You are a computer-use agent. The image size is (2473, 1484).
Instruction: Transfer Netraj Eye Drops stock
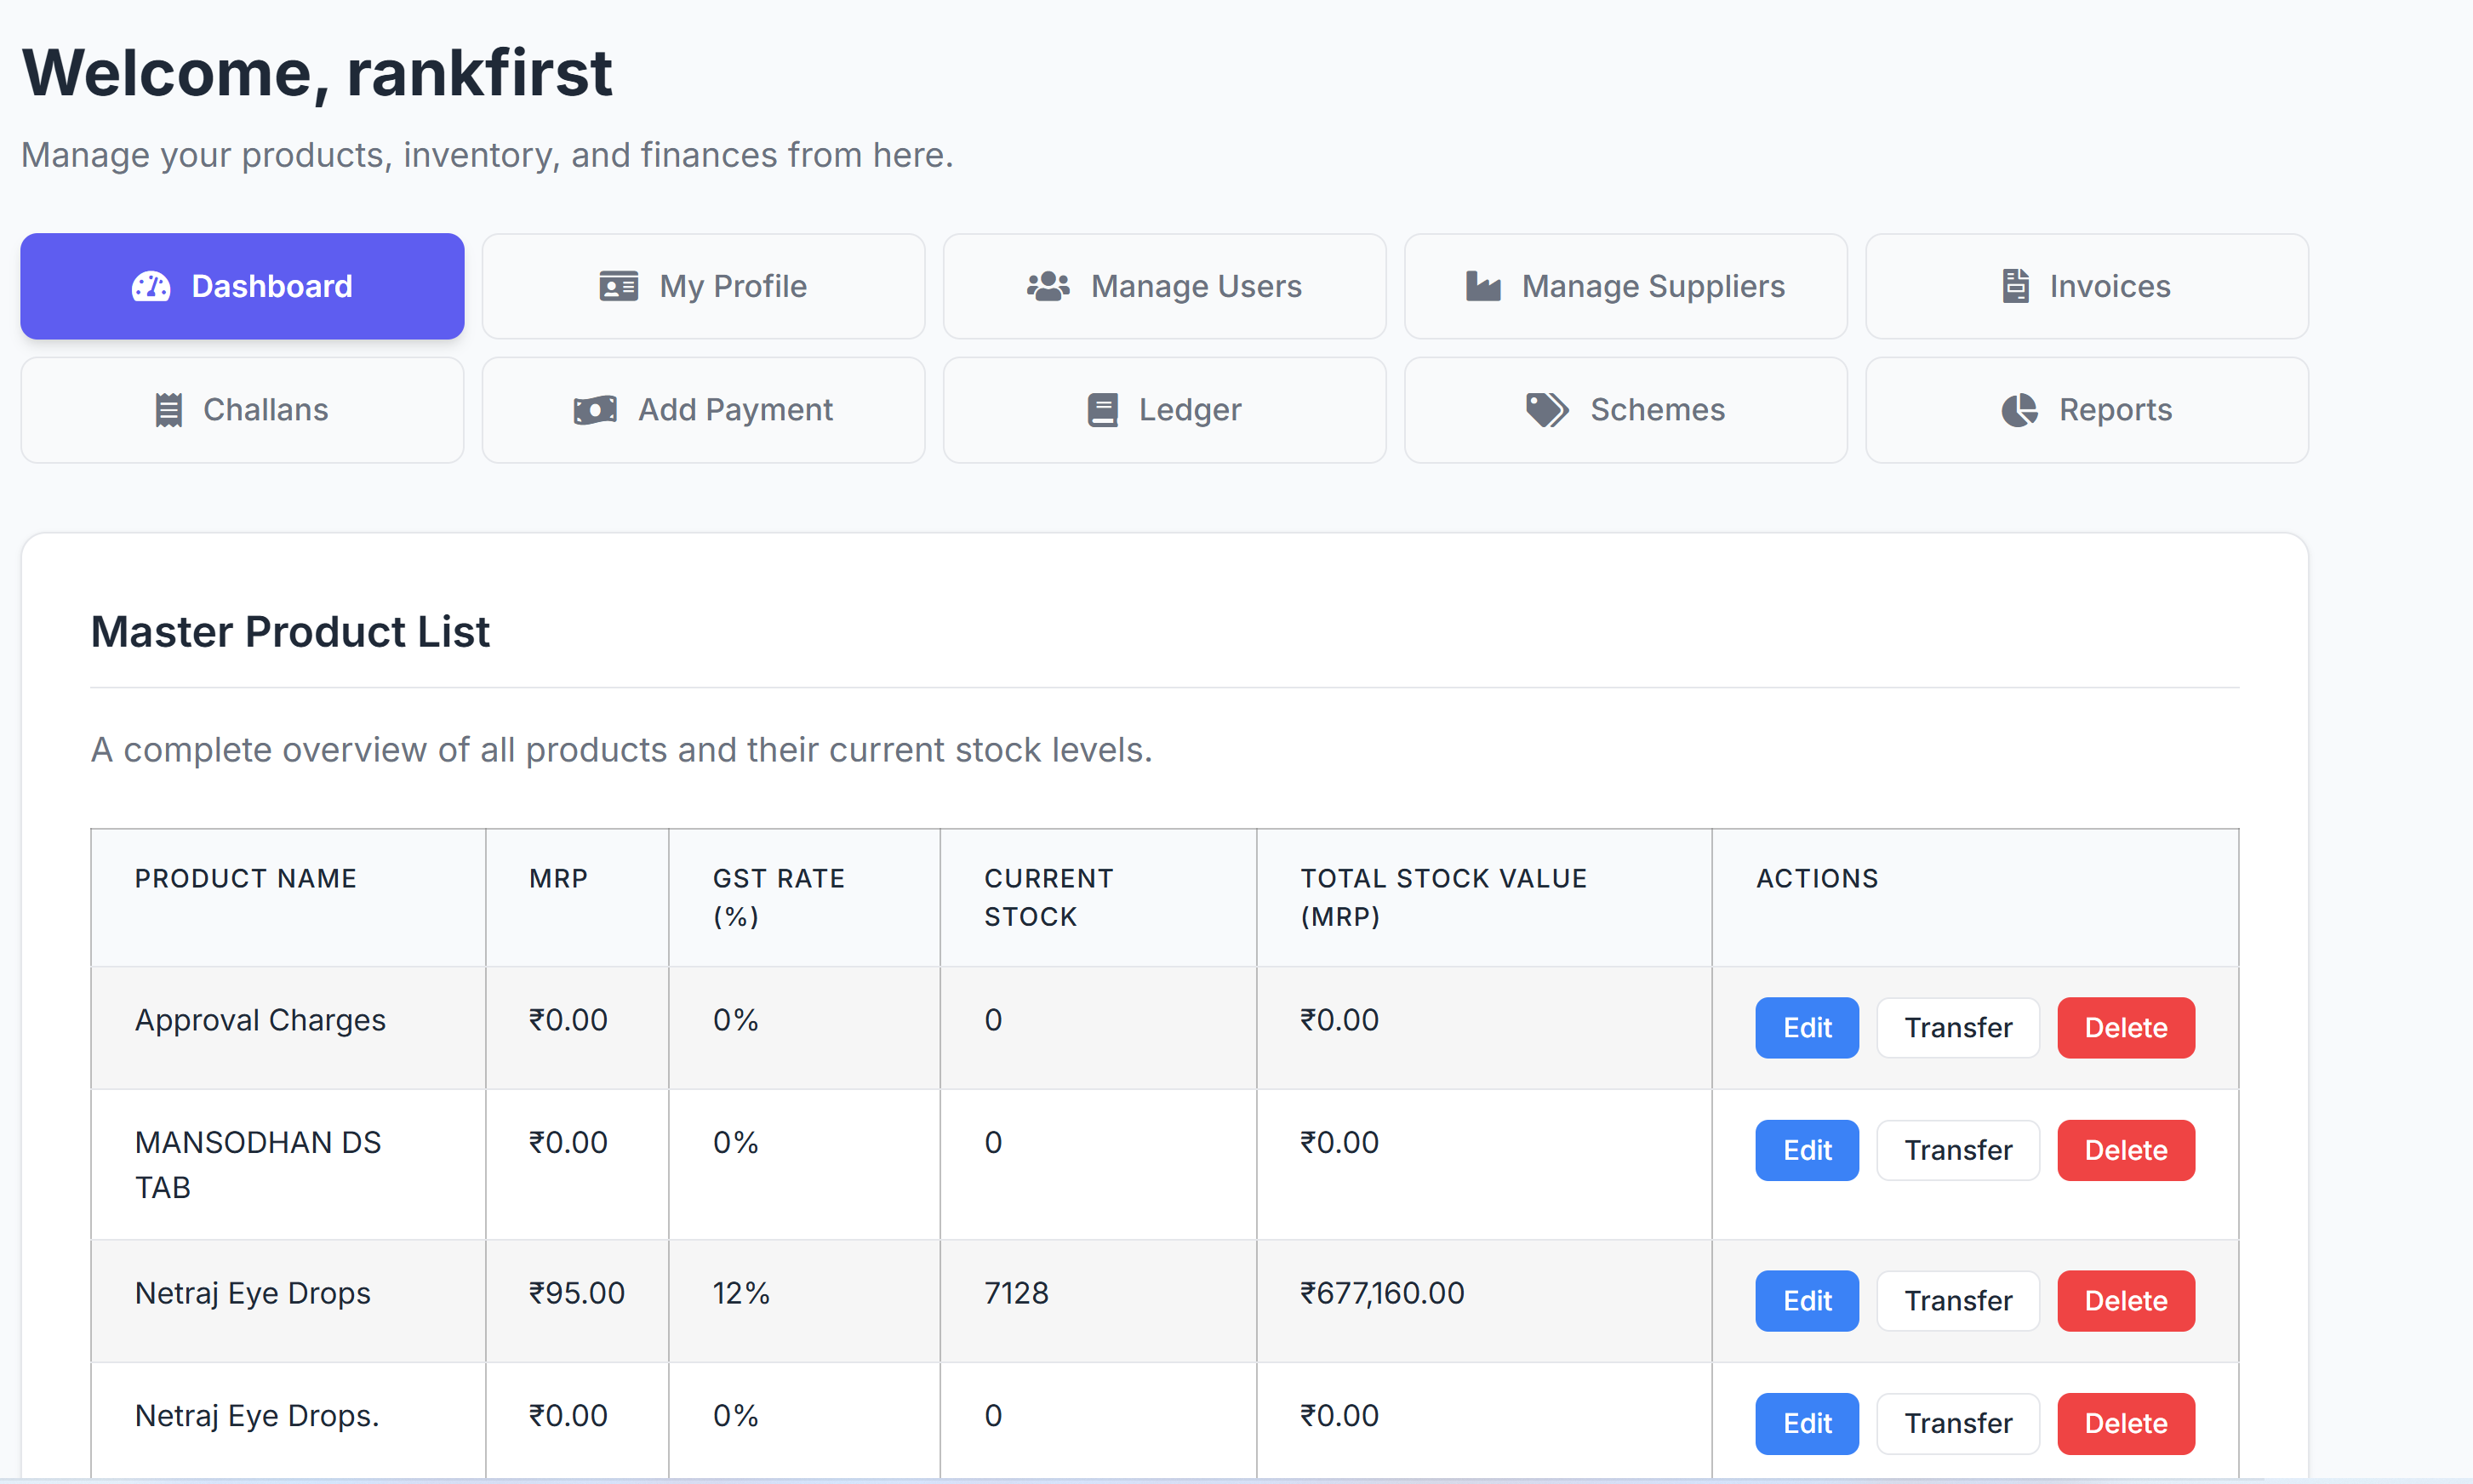click(x=1957, y=1300)
